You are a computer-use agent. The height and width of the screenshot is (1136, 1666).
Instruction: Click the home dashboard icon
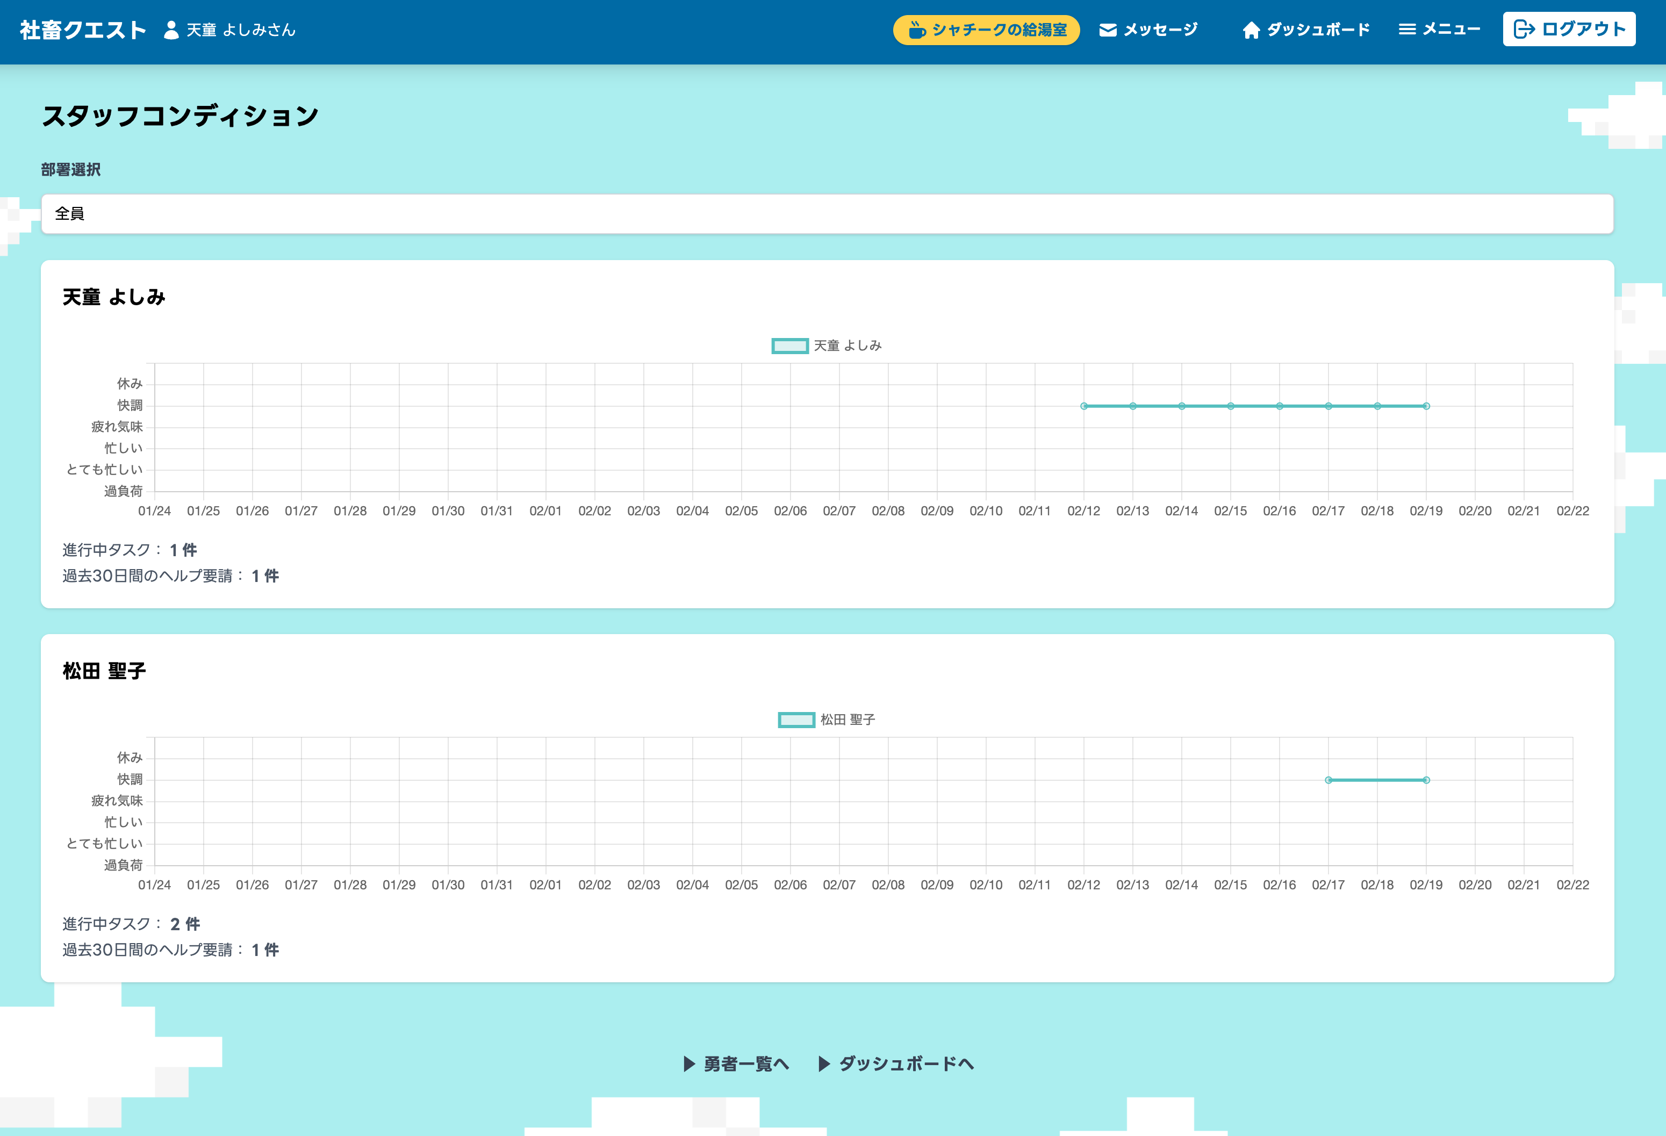(1251, 30)
